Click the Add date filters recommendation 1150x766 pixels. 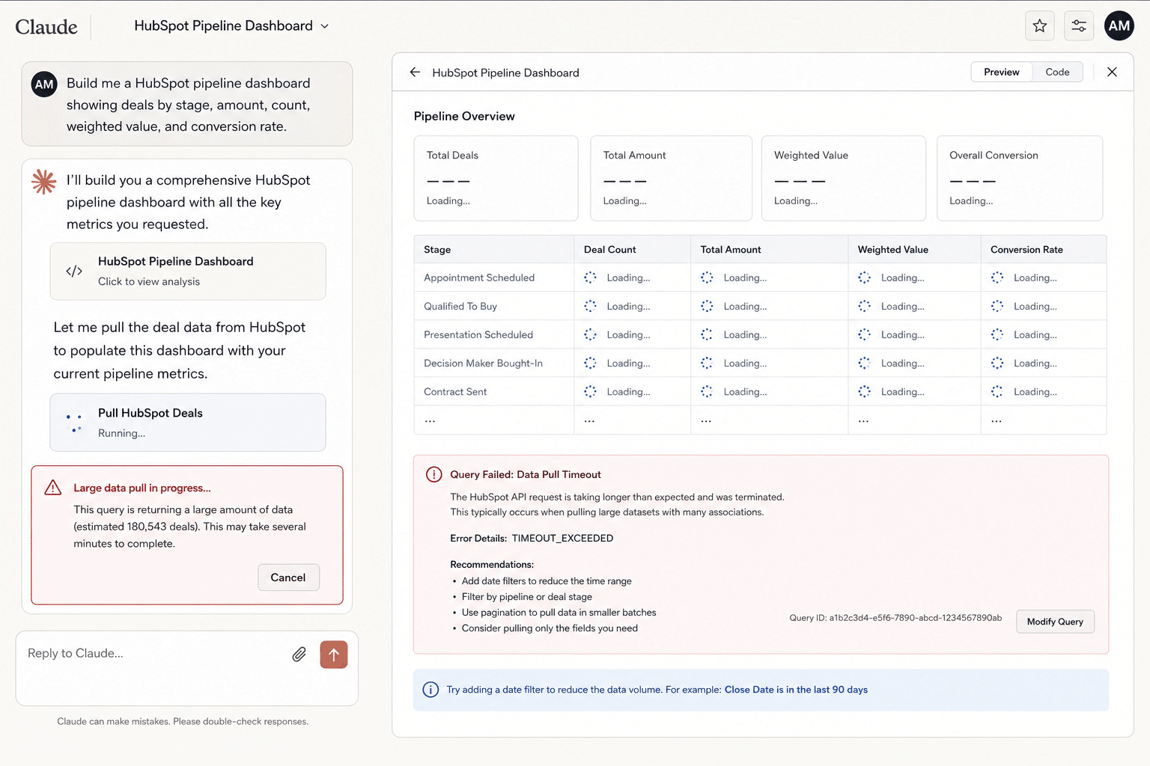point(547,581)
